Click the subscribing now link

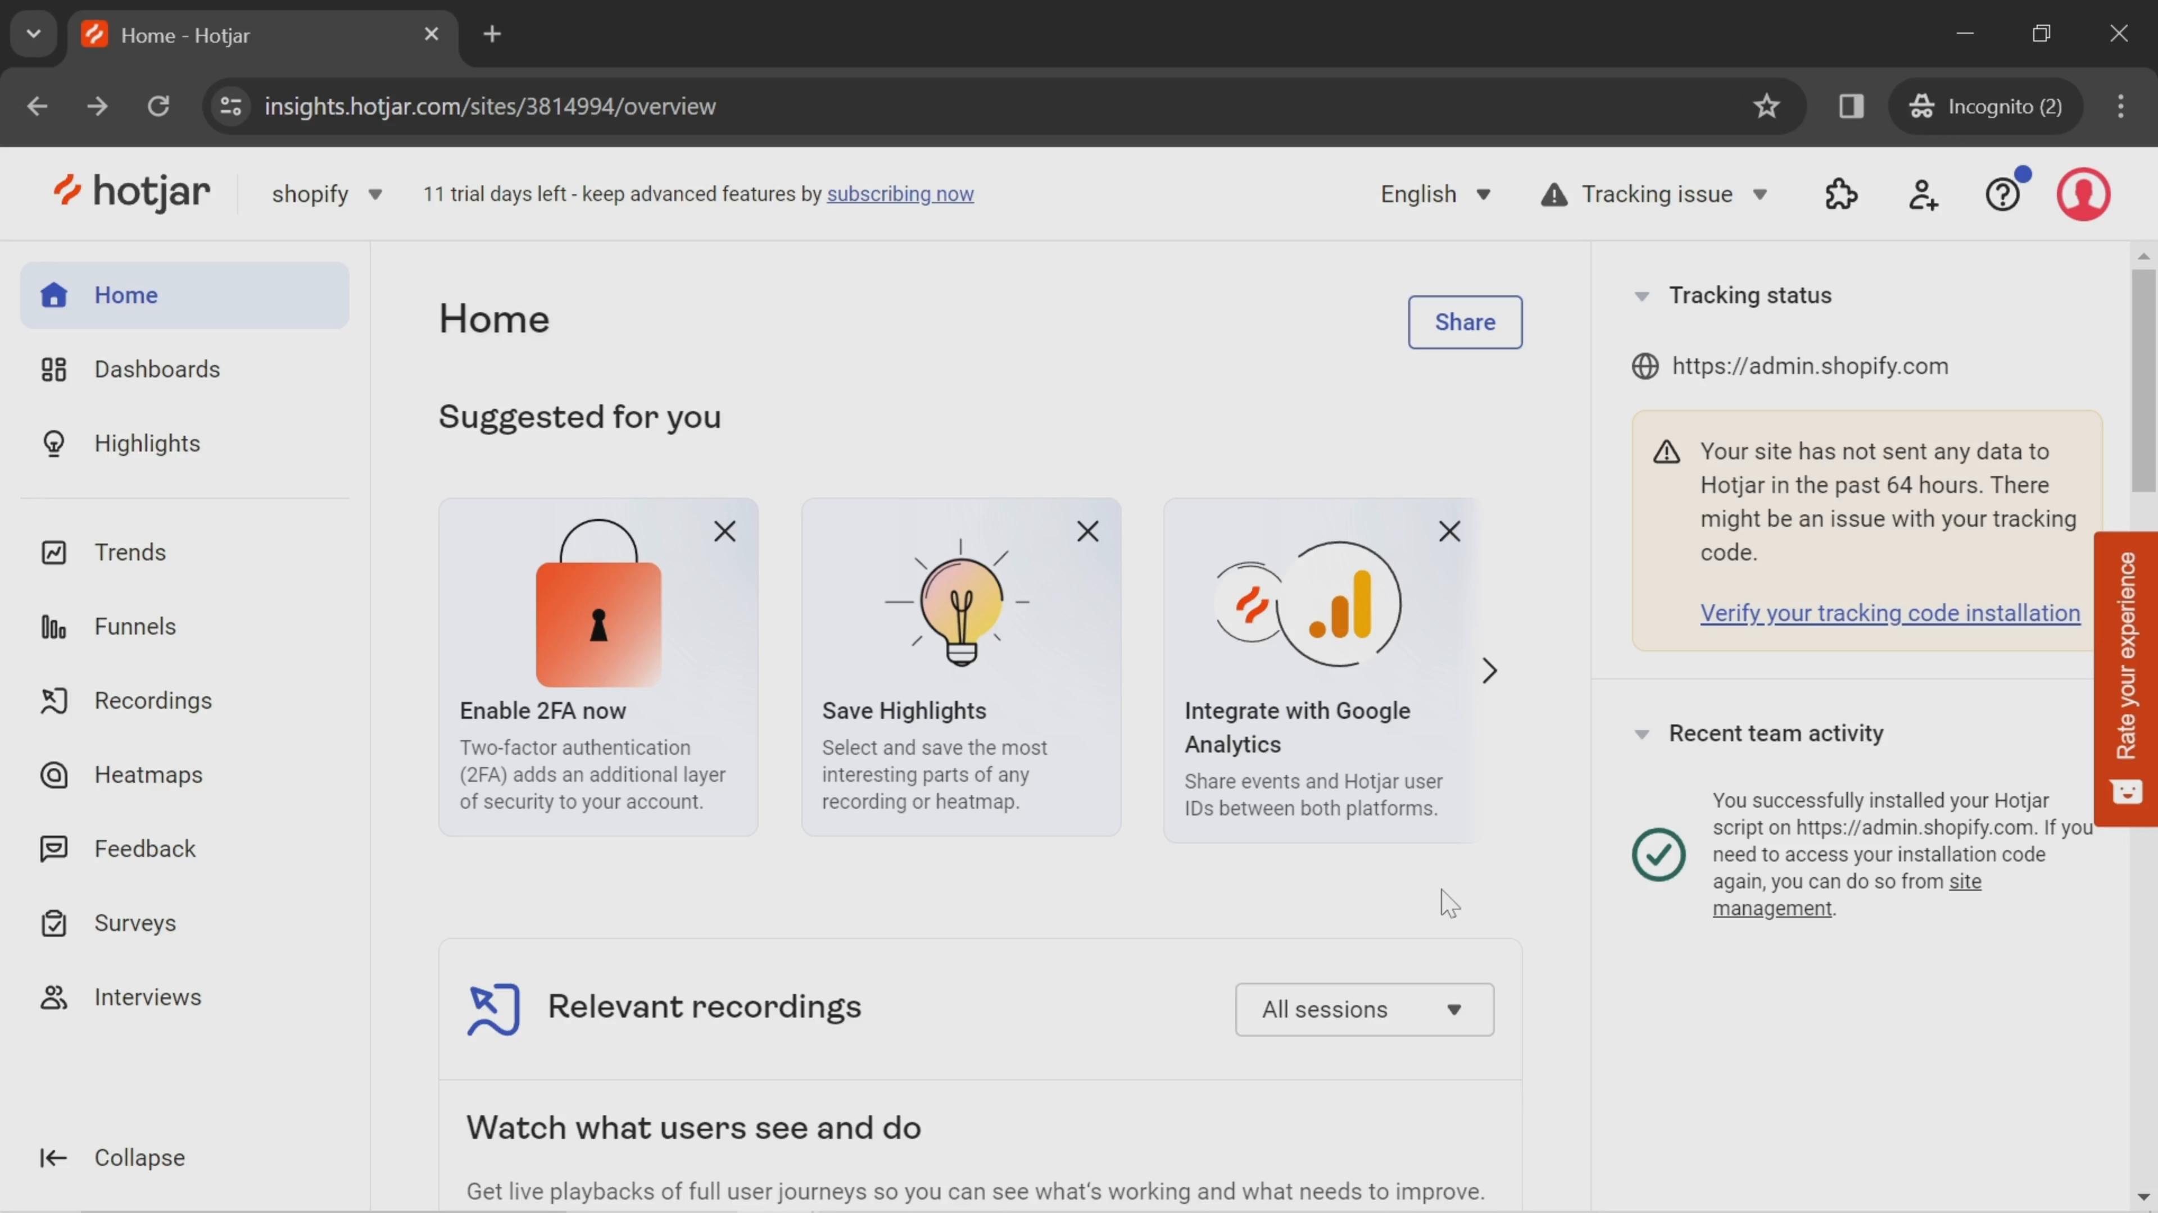click(x=900, y=194)
